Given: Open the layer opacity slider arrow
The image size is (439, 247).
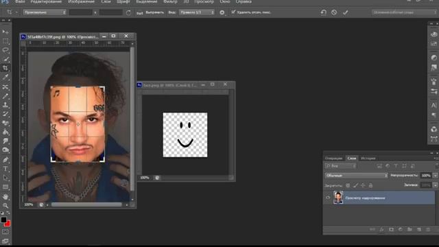Looking at the screenshot, I should pyautogui.click(x=436, y=176).
